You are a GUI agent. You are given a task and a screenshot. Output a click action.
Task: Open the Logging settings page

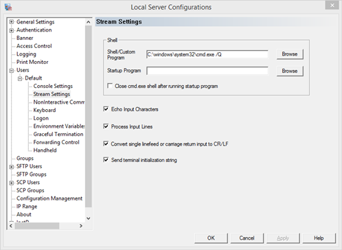click(26, 54)
